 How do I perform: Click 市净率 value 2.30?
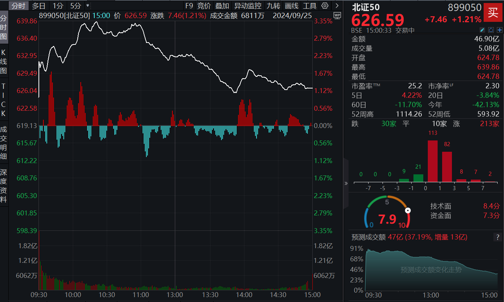pos(493,86)
